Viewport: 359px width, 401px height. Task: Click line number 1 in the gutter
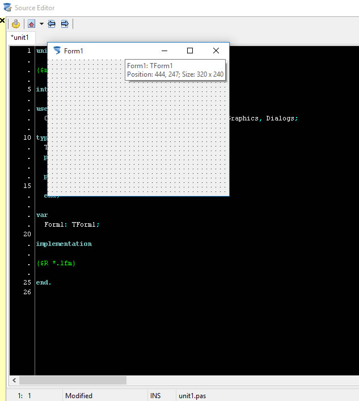(29, 51)
